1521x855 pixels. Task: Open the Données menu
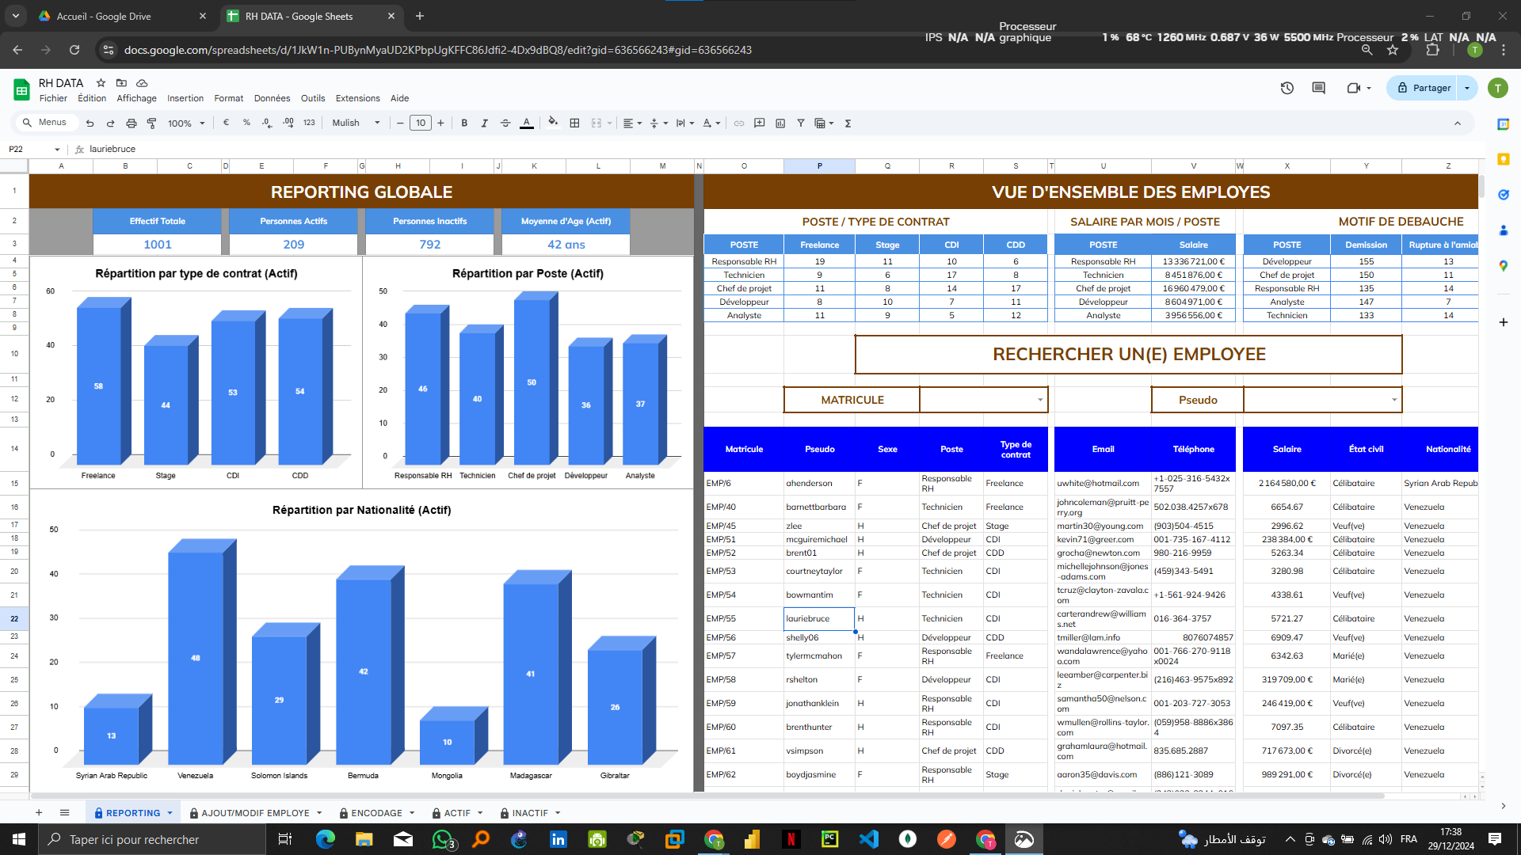[x=272, y=98]
